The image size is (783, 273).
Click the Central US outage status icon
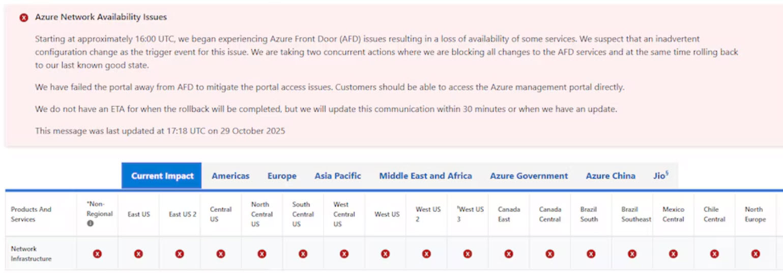(220, 254)
